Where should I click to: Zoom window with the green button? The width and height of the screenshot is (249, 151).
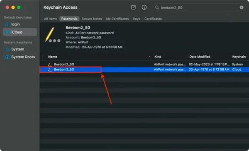pyautogui.click(x=19, y=7)
